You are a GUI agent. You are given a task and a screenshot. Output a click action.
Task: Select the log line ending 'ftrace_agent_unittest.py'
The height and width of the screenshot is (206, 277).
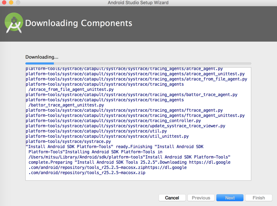coord(135,116)
